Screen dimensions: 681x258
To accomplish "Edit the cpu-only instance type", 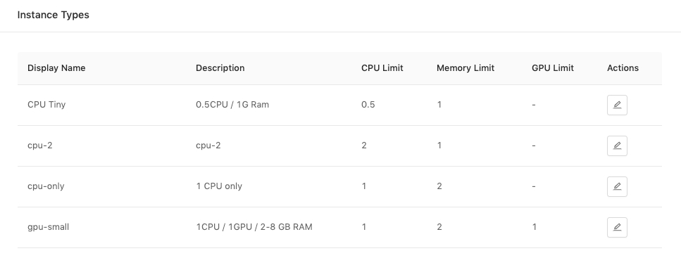I will pyautogui.click(x=617, y=186).
